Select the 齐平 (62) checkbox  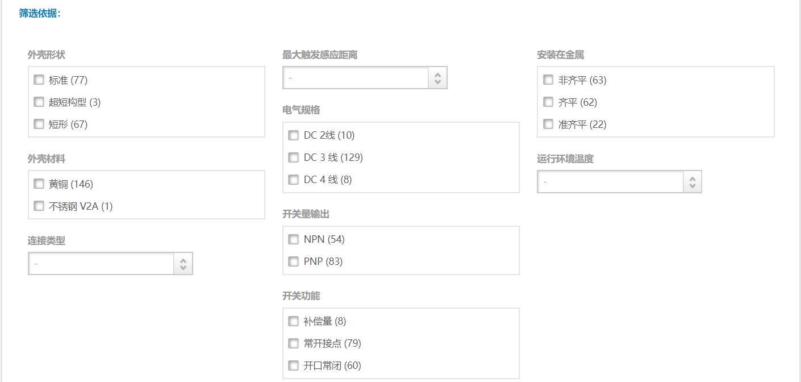548,102
